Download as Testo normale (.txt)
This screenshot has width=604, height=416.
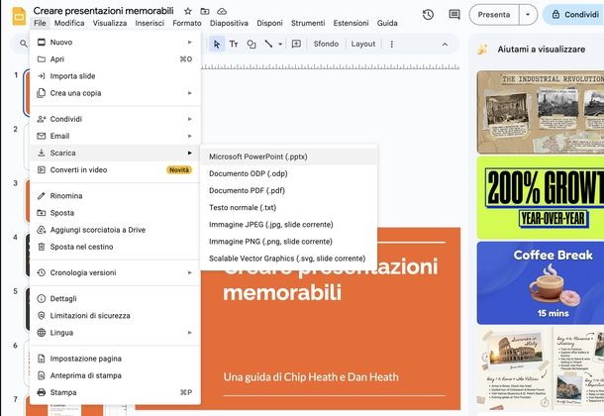click(288, 208)
